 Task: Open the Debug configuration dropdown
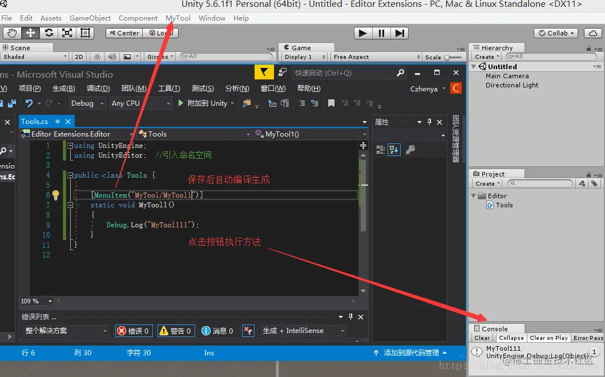(x=87, y=103)
